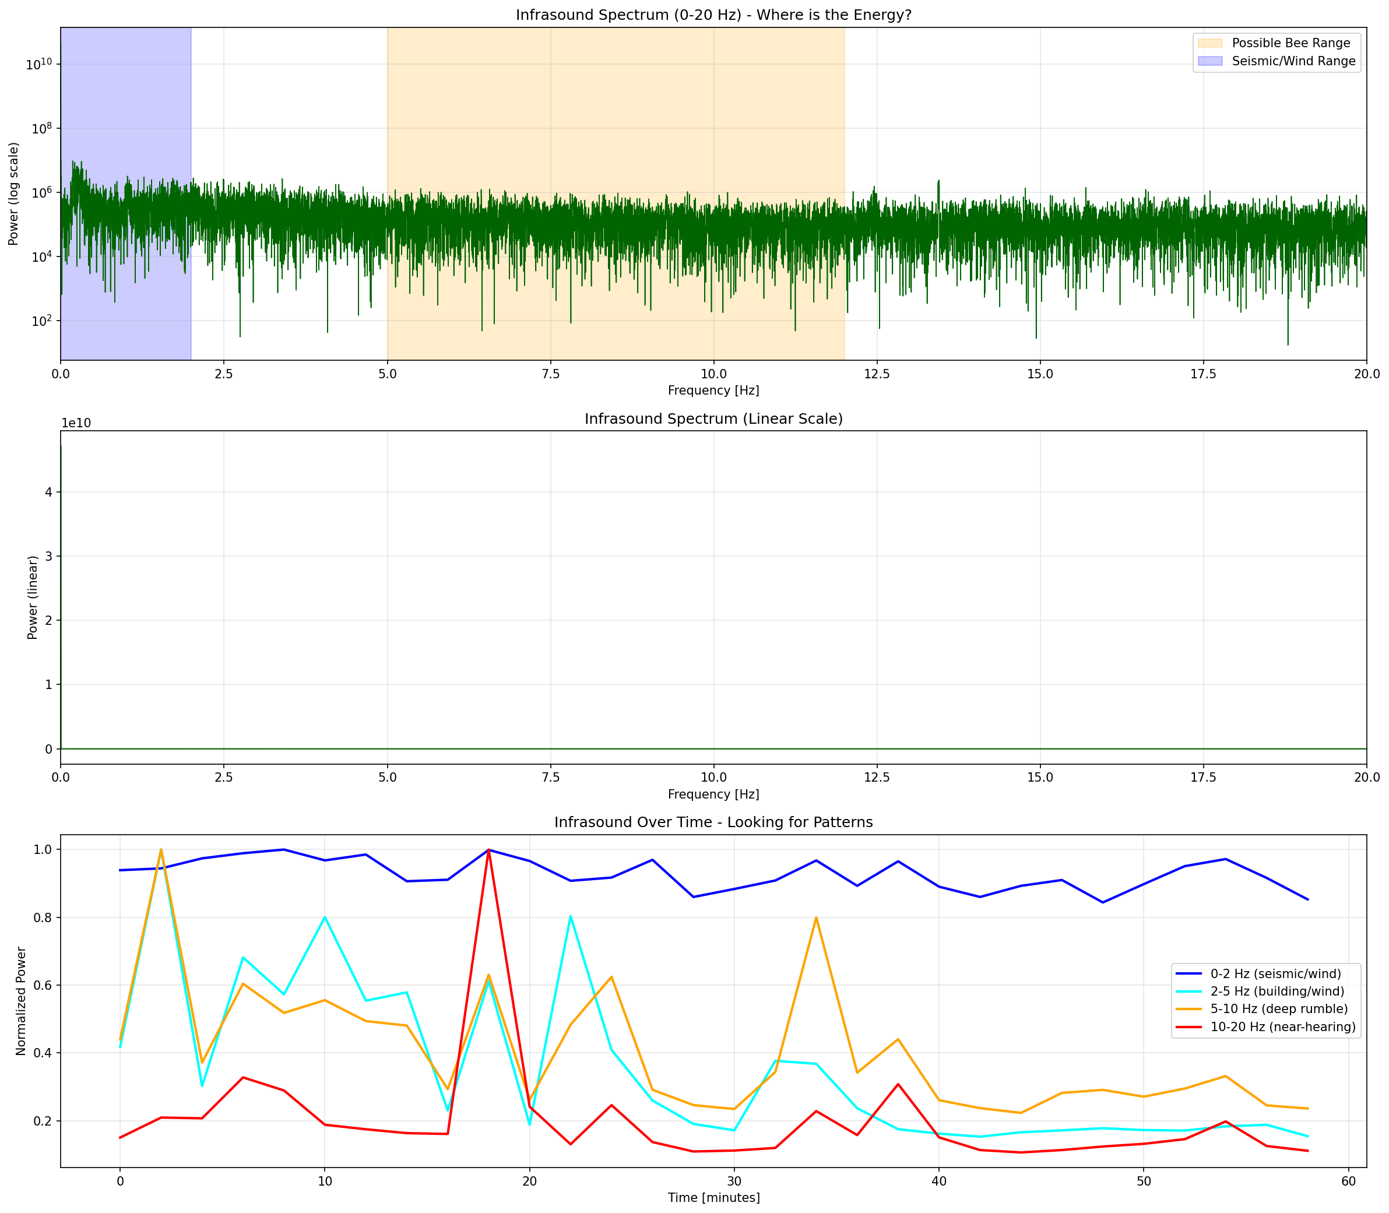Click the 5-10 Hz (deep rumble) legend entry

click(1279, 1009)
